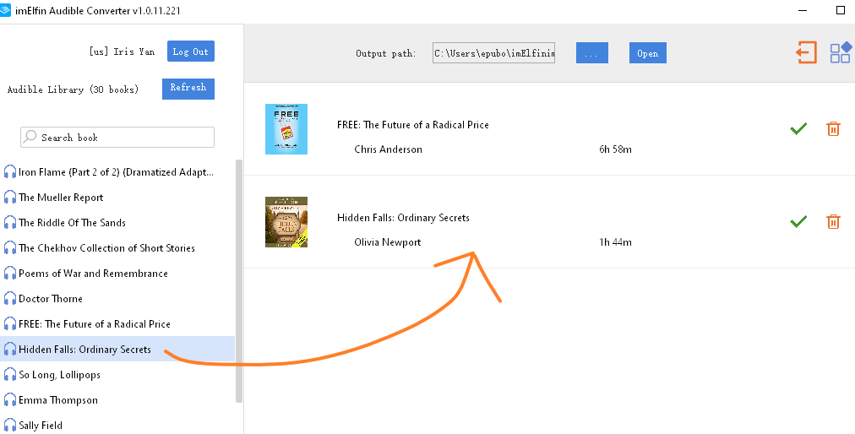Refresh the Audible Library
This screenshot has width=855, height=434.
[x=188, y=89]
